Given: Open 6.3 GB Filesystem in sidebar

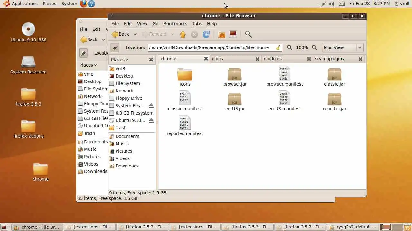Looking at the screenshot, I should pyautogui.click(x=131, y=113).
